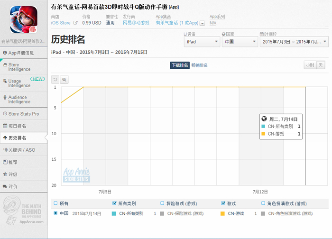Click the globe icon in the chart tooltip

pos(264,119)
